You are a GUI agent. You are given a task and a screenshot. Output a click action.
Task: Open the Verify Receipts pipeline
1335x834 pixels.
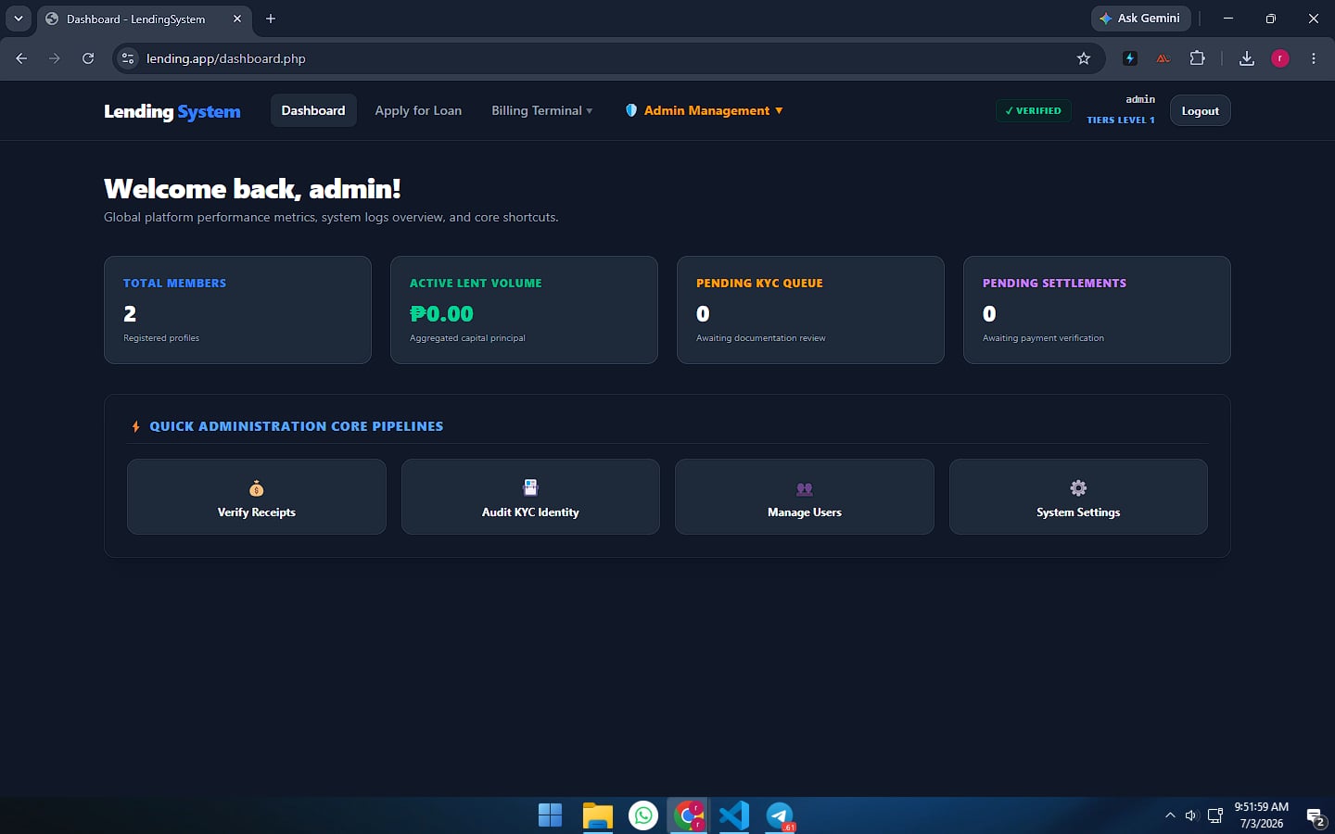[x=257, y=497]
